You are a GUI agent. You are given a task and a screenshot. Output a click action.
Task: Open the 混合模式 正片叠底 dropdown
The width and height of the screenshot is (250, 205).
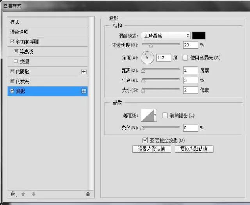point(166,36)
